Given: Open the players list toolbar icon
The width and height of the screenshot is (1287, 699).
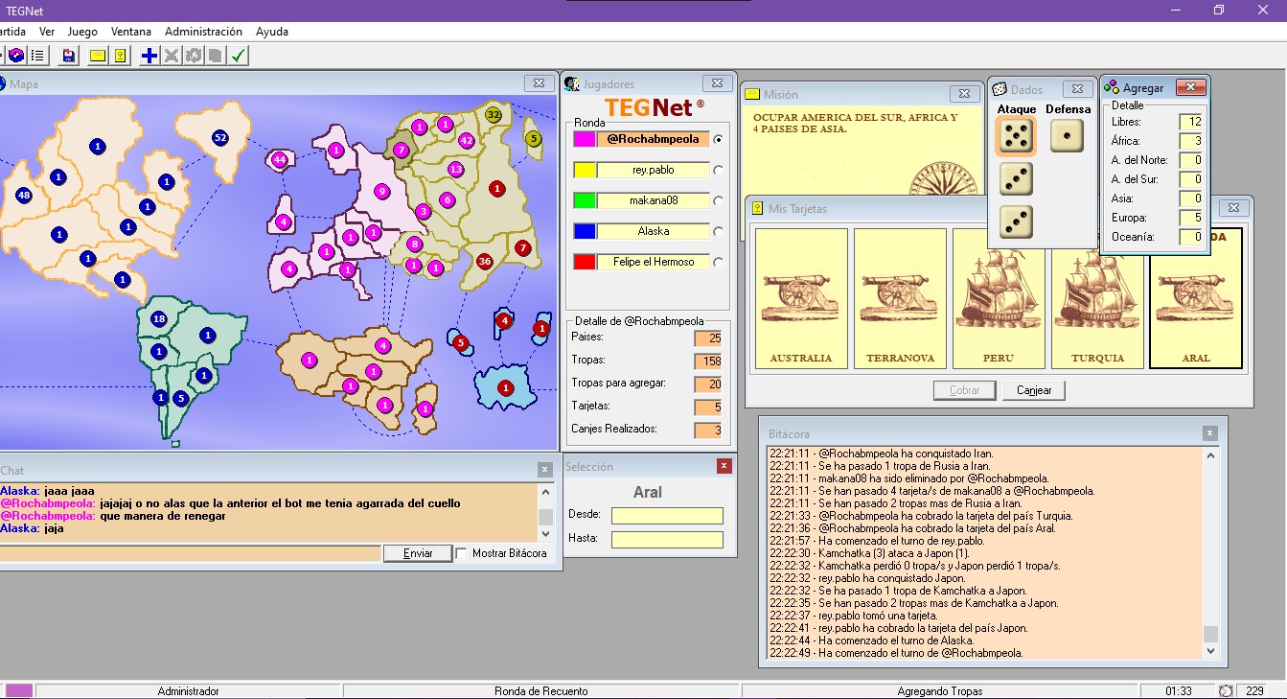Looking at the screenshot, I should click(37, 56).
